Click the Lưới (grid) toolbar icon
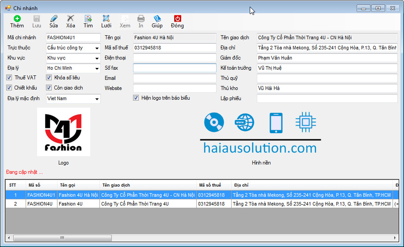The height and width of the screenshot is (247, 404). click(x=106, y=19)
